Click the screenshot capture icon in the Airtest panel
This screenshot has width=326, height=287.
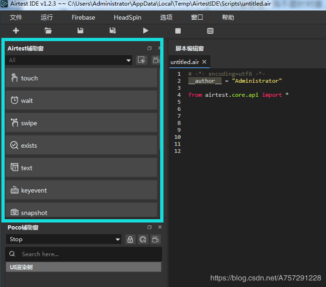coord(141,60)
